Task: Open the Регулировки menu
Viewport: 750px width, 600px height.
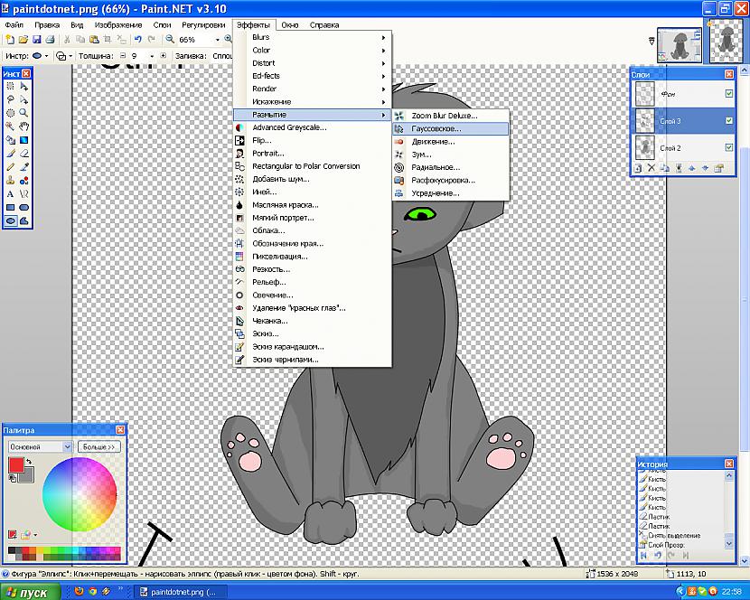Action: (x=203, y=25)
